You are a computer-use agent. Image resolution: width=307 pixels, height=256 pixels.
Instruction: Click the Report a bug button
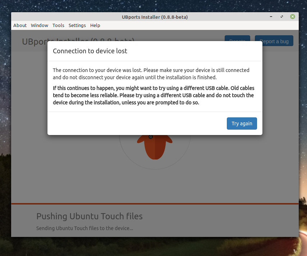(274, 41)
